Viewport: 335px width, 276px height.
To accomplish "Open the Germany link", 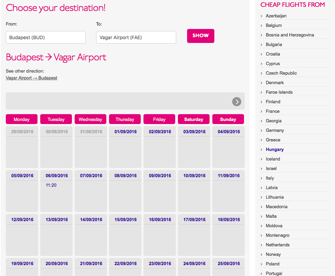I will coord(275,130).
